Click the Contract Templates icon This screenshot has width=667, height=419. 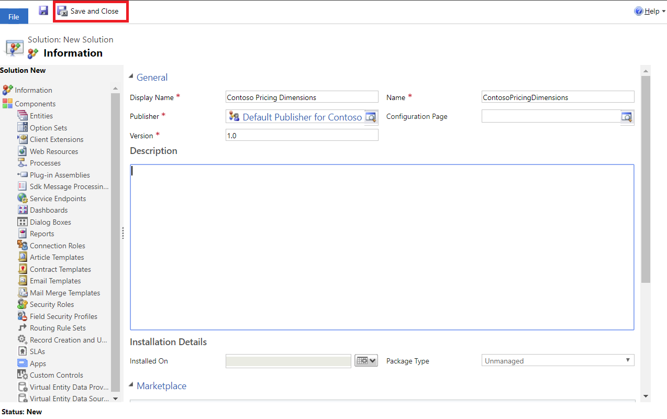23,269
